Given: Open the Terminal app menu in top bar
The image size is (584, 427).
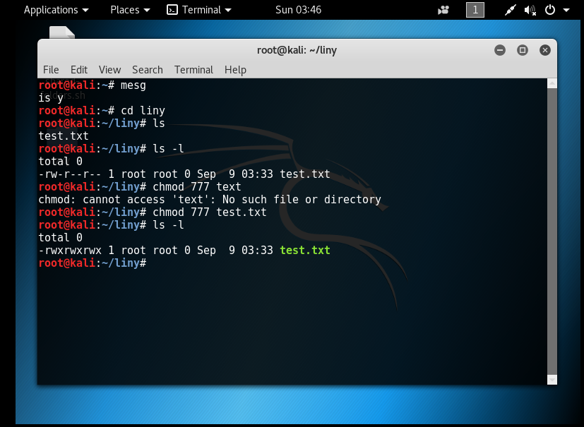Looking at the screenshot, I should (199, 10).
